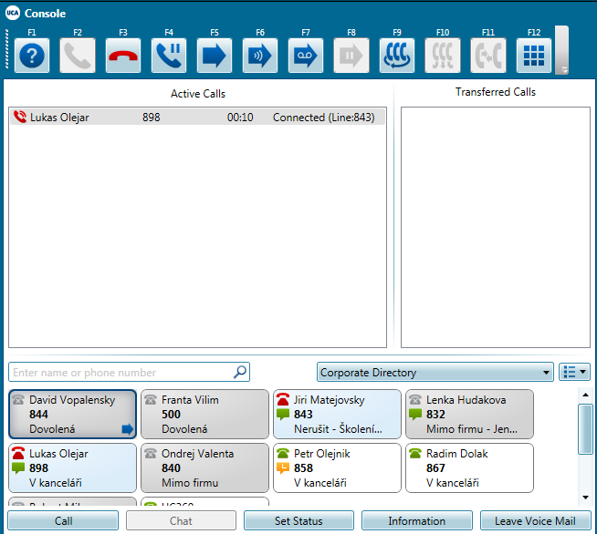Click the chat bubble on Lukas Olejar card
Screen dimensions: 597x534
pyautogui.click(x=18, y=468)
